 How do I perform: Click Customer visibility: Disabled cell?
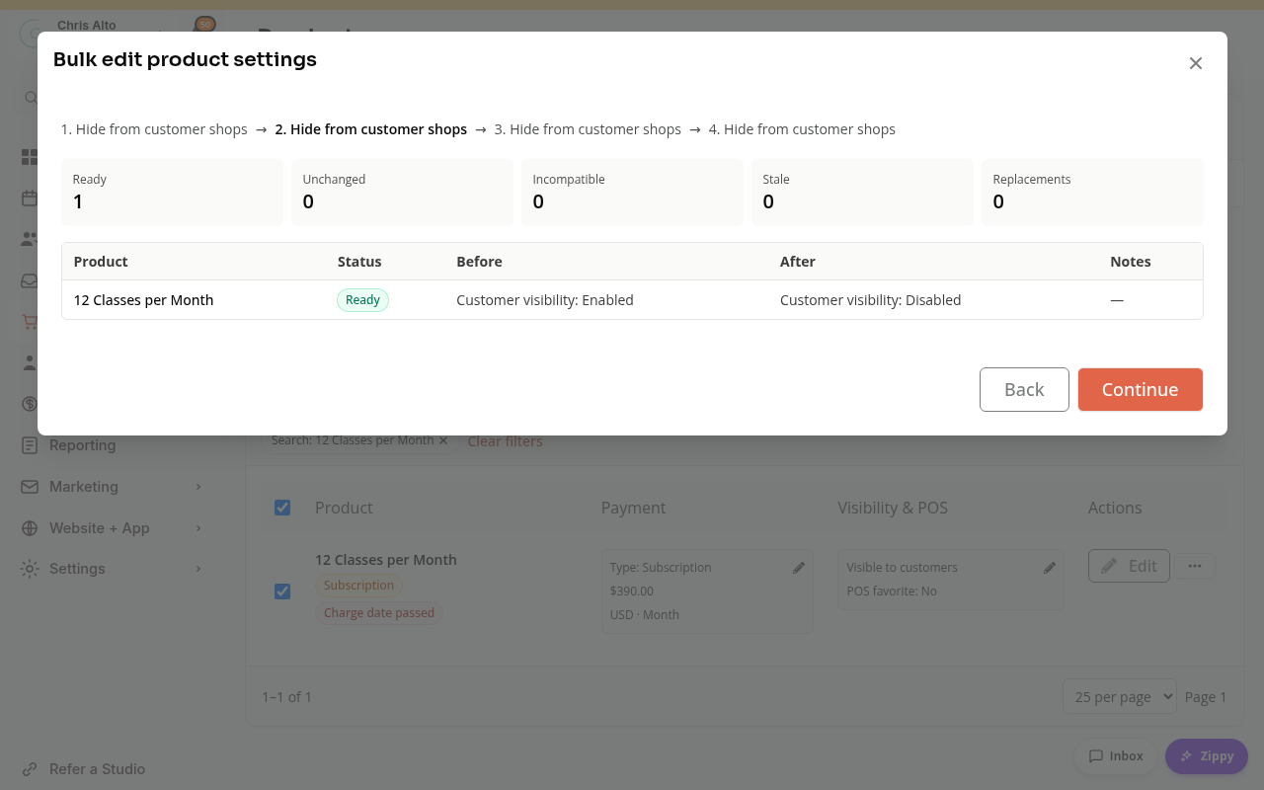pyautogui.click(x=870, y=300)
